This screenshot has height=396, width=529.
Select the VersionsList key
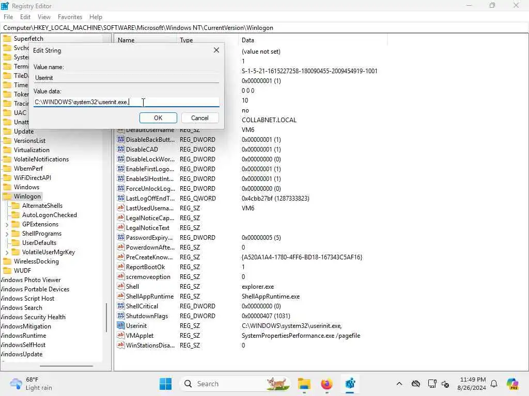tap(29, 141)
